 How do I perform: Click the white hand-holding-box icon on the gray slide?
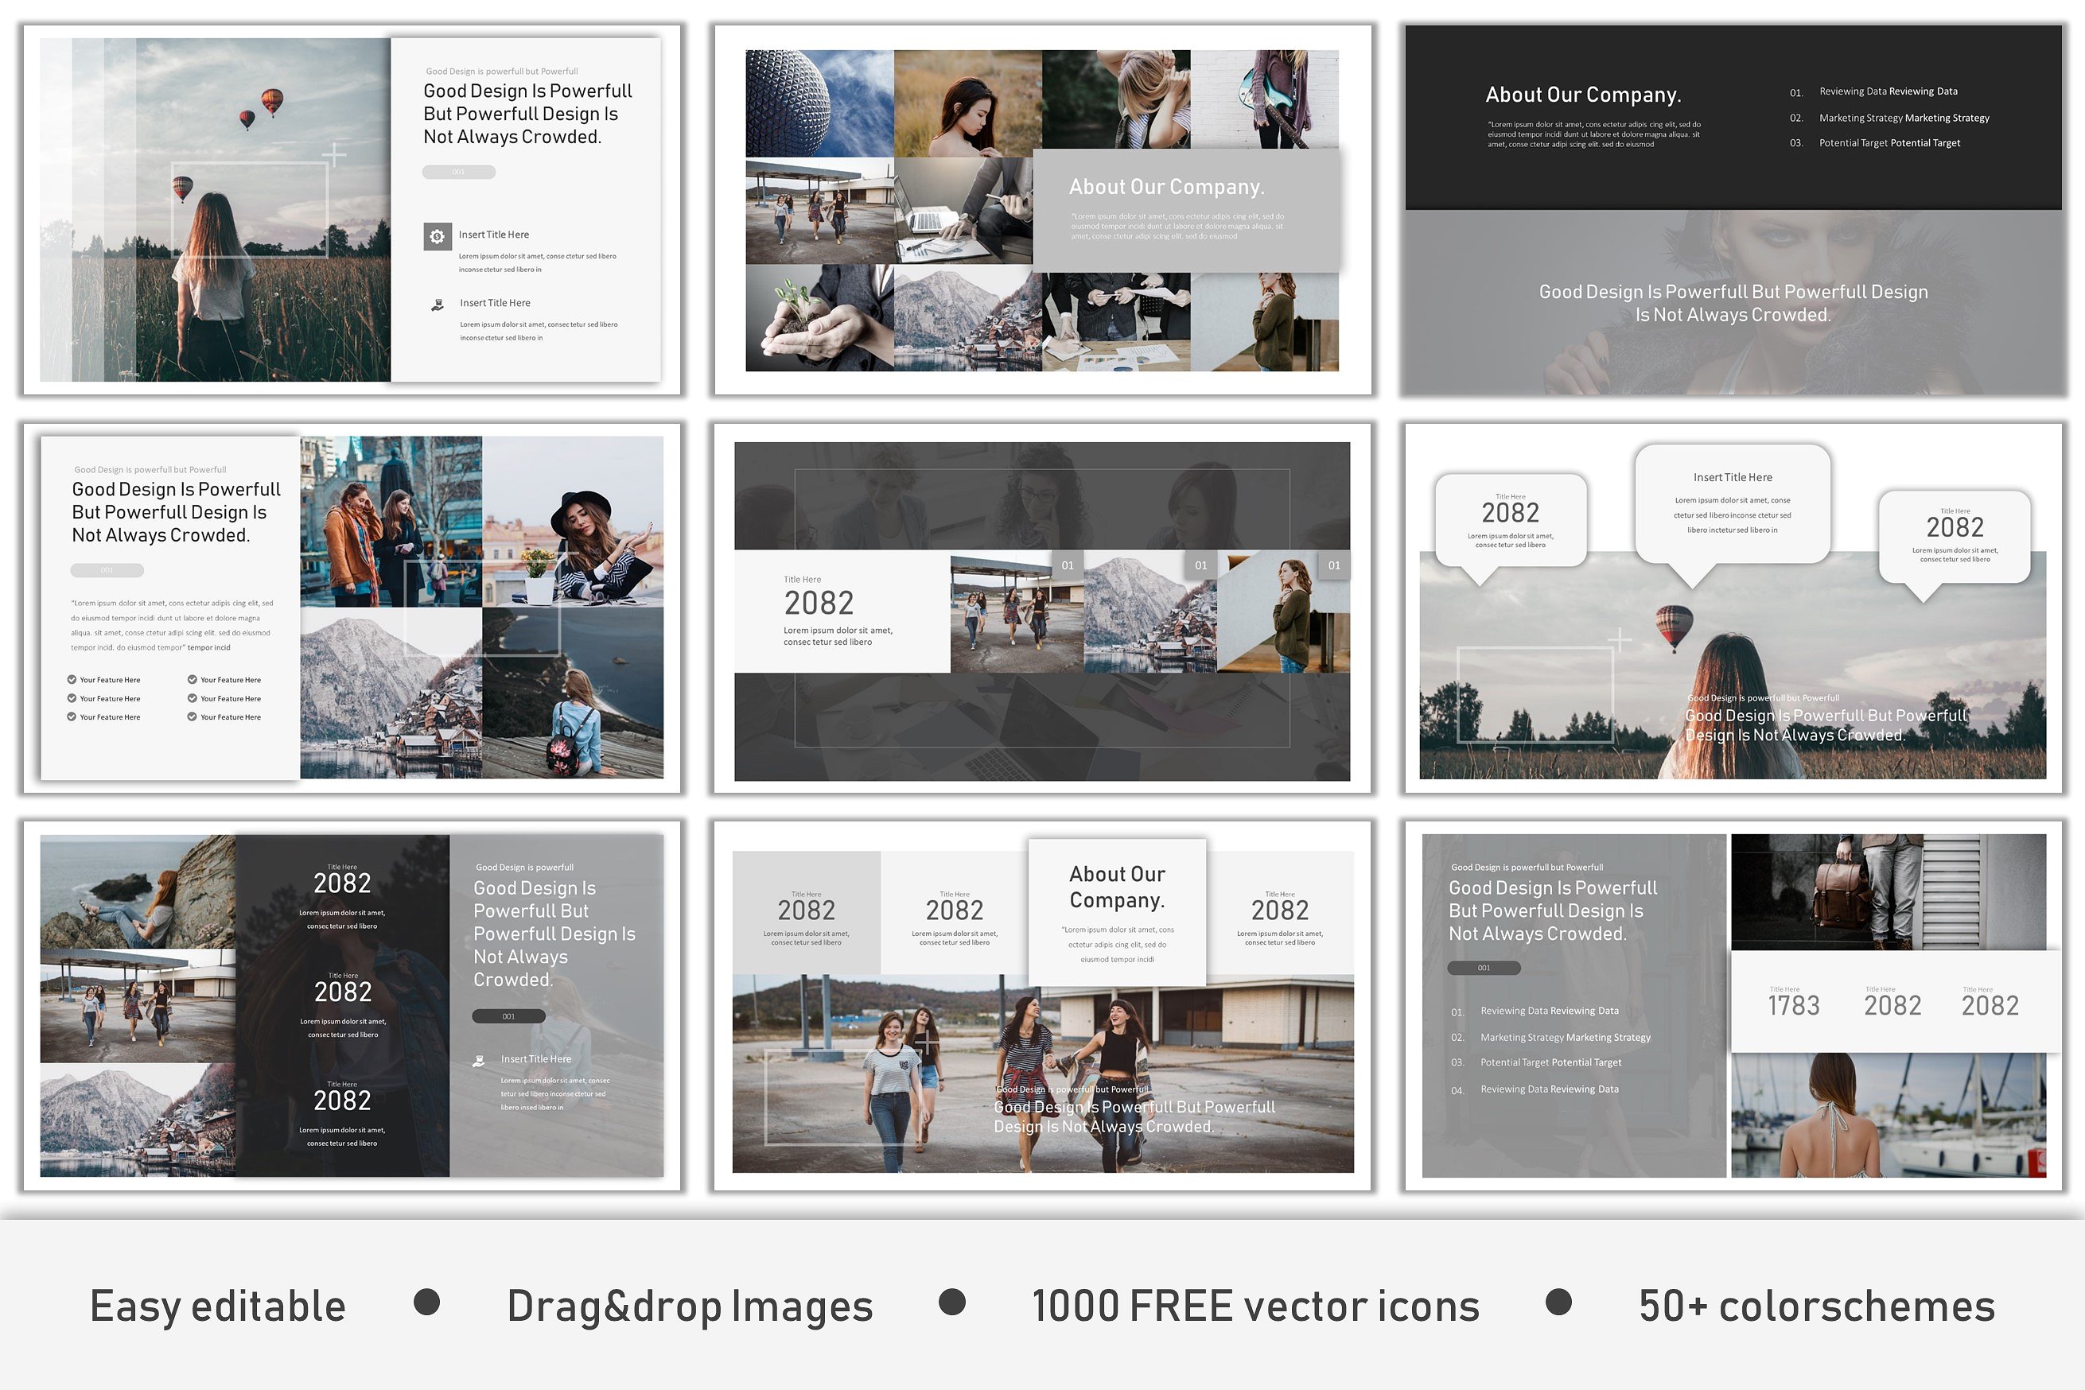click(479, 1060)
